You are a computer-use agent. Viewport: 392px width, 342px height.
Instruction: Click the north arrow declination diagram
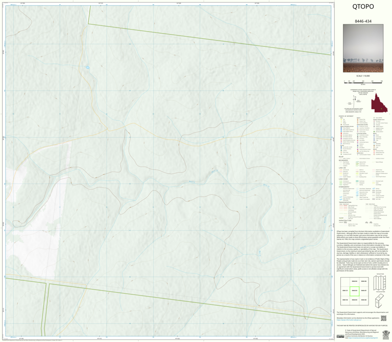click(353, 101)
